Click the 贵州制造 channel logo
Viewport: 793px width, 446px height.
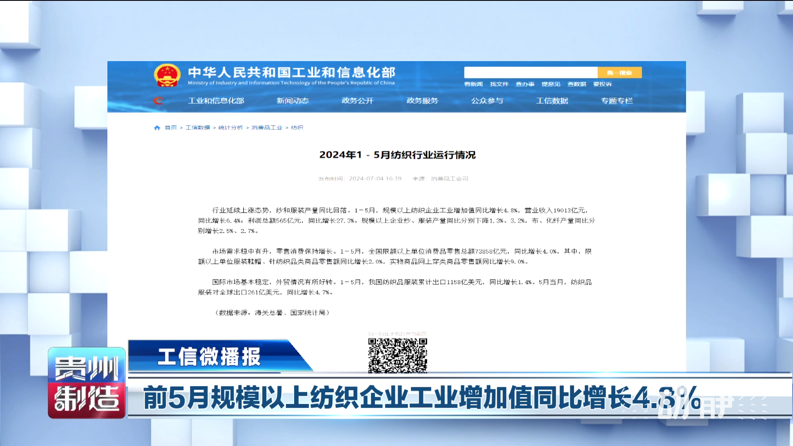[87, 383]
